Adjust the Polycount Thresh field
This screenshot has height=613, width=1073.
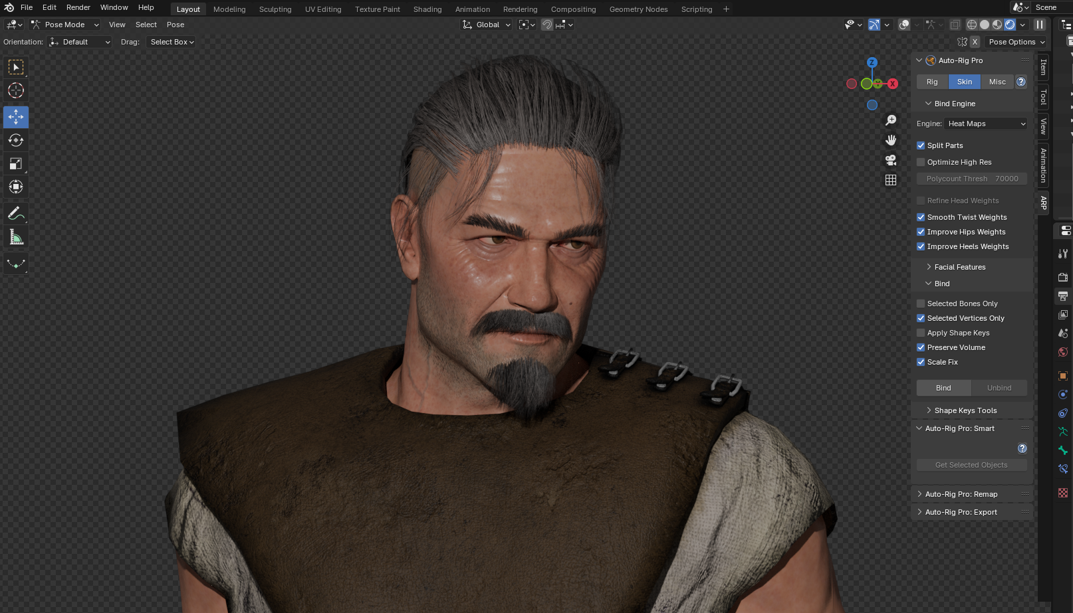click(971, 179)
